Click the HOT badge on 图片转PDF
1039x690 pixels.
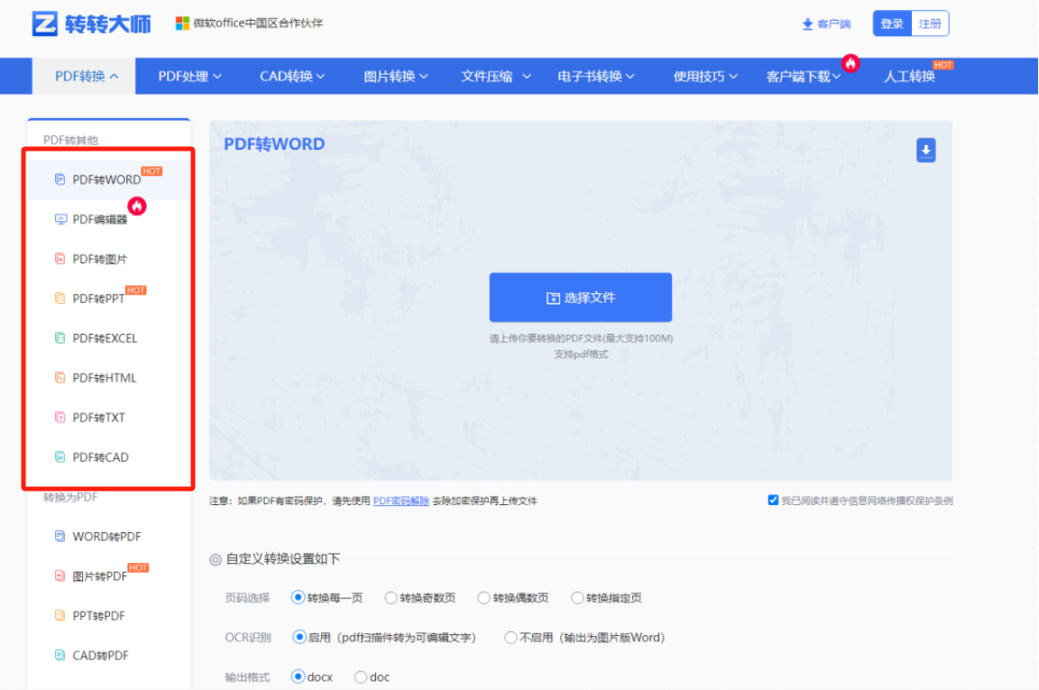pyautogui.click(x=138, y=567)
